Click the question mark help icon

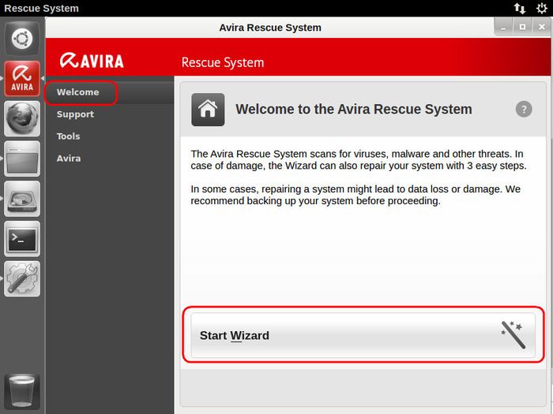click(x=524, y=110)
